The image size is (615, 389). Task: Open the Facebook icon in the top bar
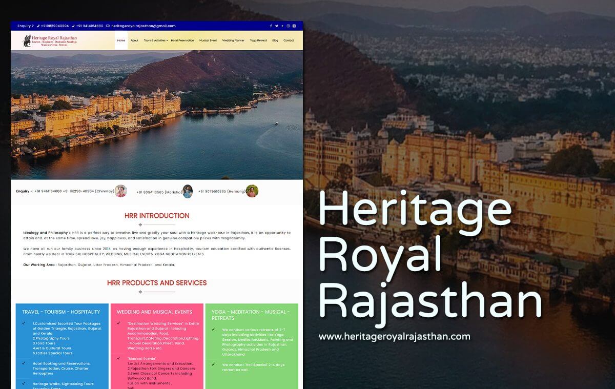coord(271,26)
